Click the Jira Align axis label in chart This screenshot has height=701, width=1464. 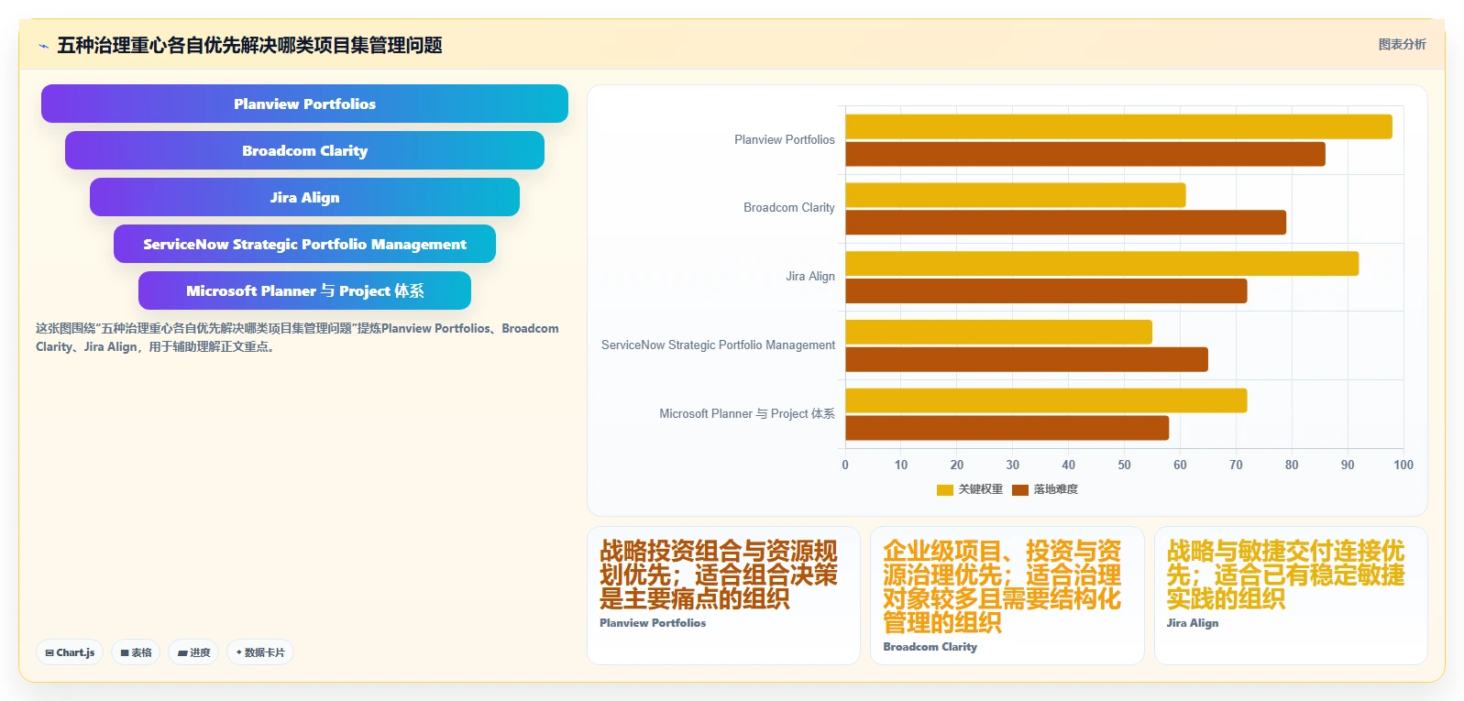(x=810, y=277)
